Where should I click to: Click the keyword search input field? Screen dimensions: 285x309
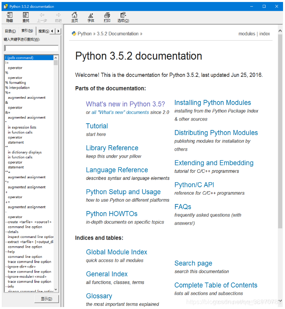tap(31, 48)
